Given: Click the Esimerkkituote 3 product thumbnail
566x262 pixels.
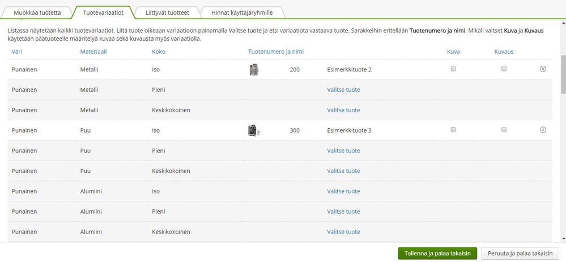Looking at the screenshot, I should [253, 130].
